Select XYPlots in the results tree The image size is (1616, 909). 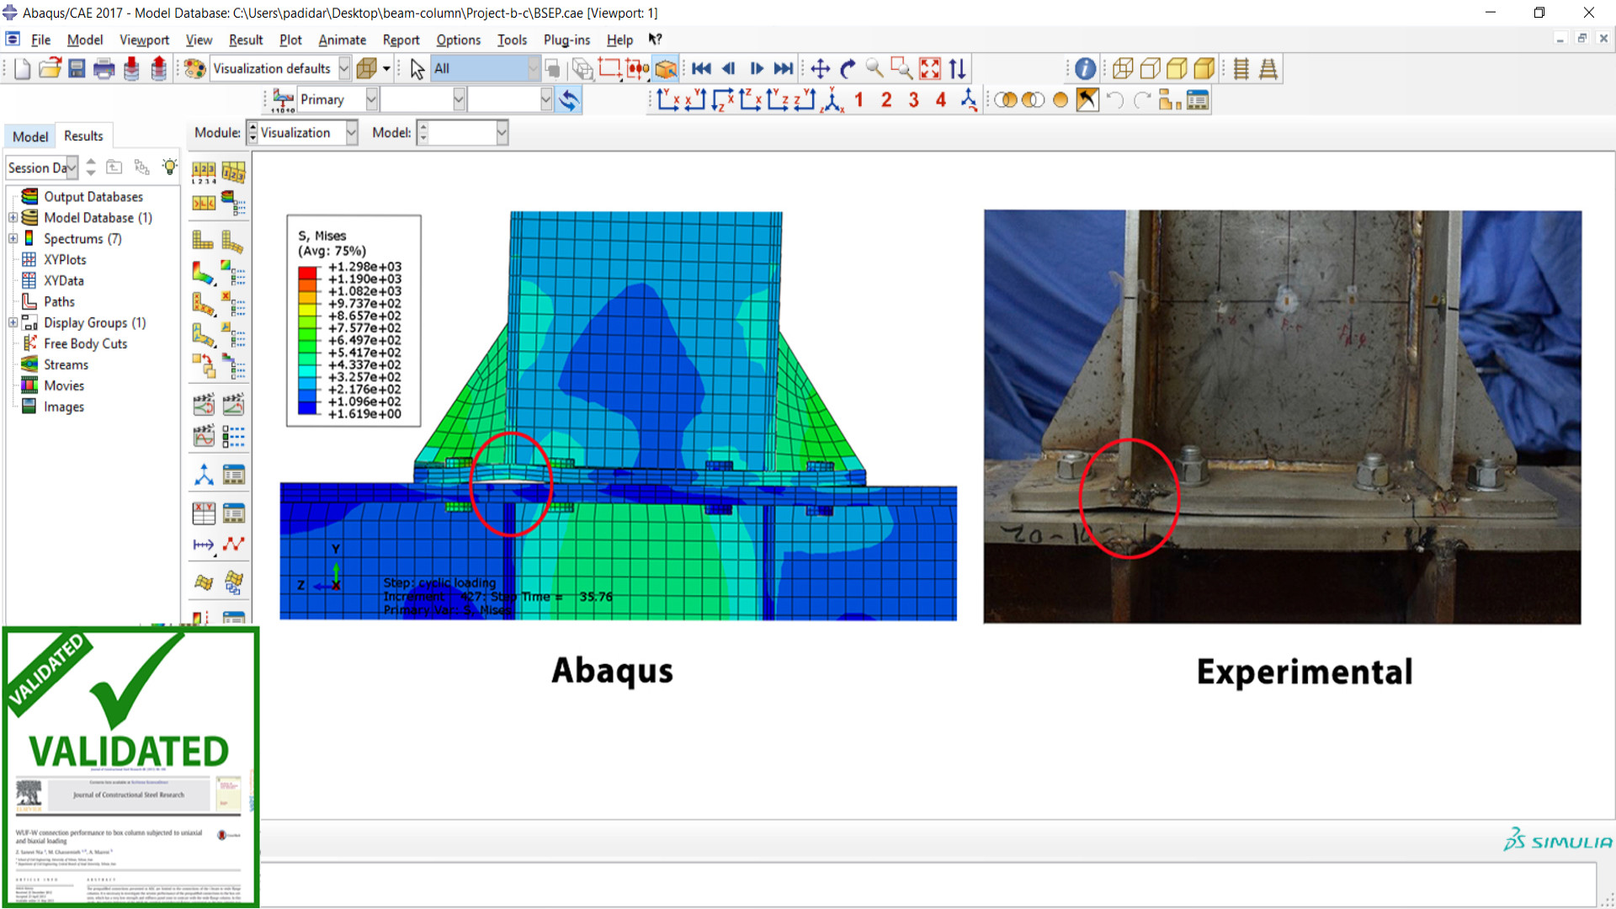tap(65, 260)
